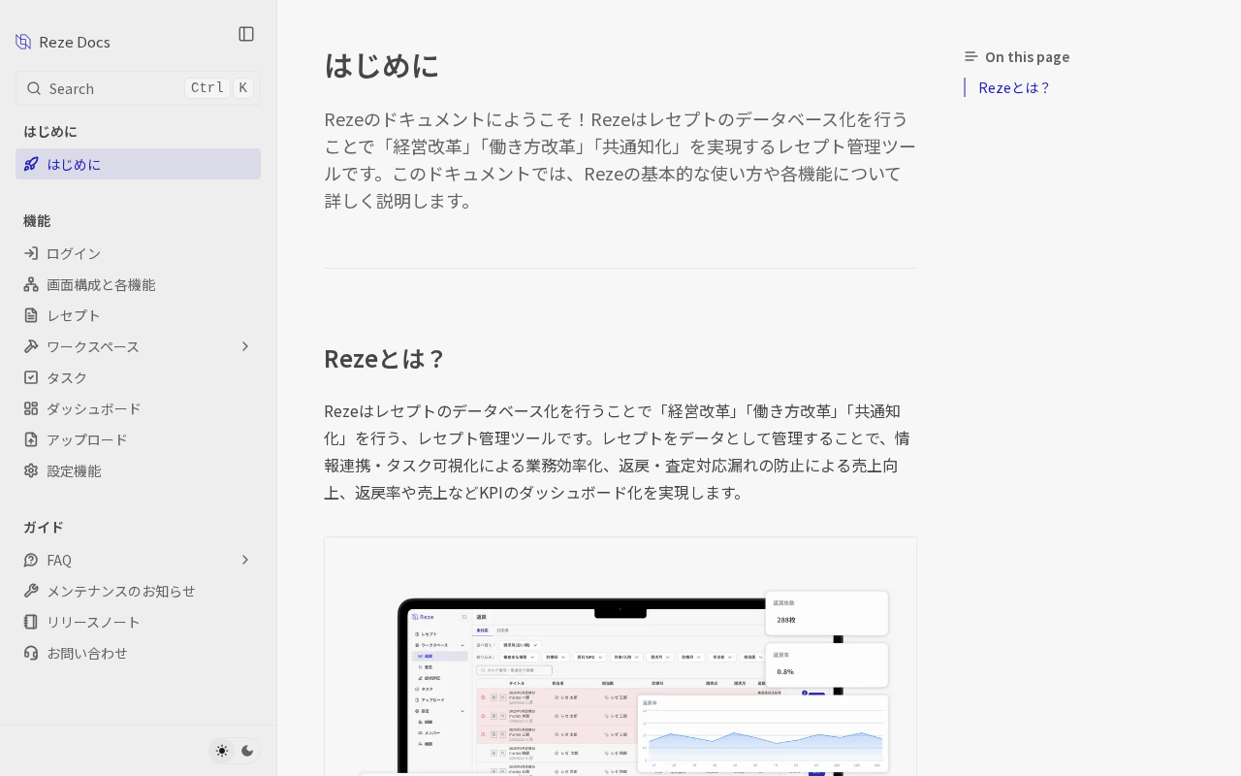1241x776 pixels.
Task: Click the アップロード file upload icon
Action: (x=31, y=439)
